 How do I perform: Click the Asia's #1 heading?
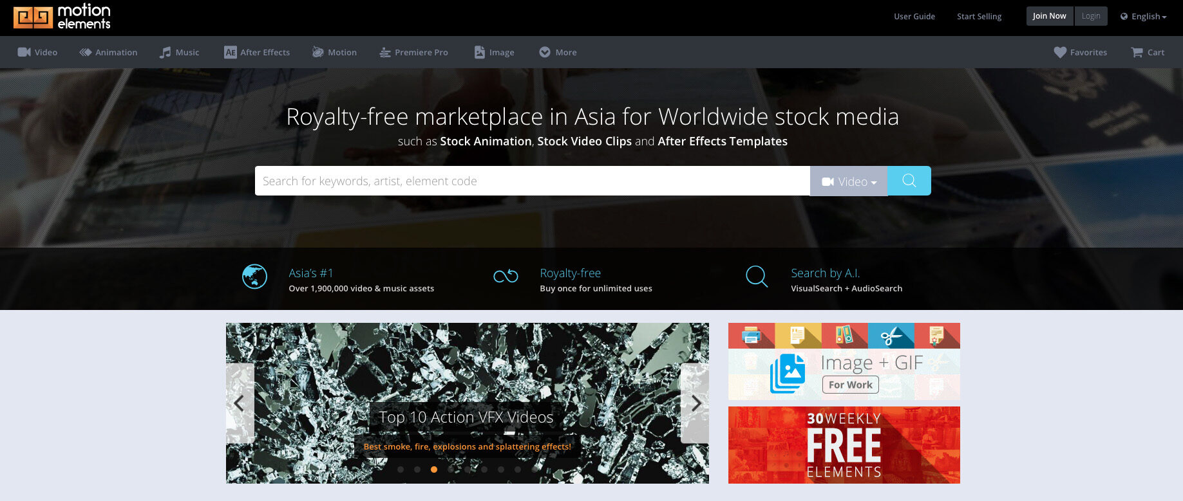pyautogui.click(x=311, y=273)
